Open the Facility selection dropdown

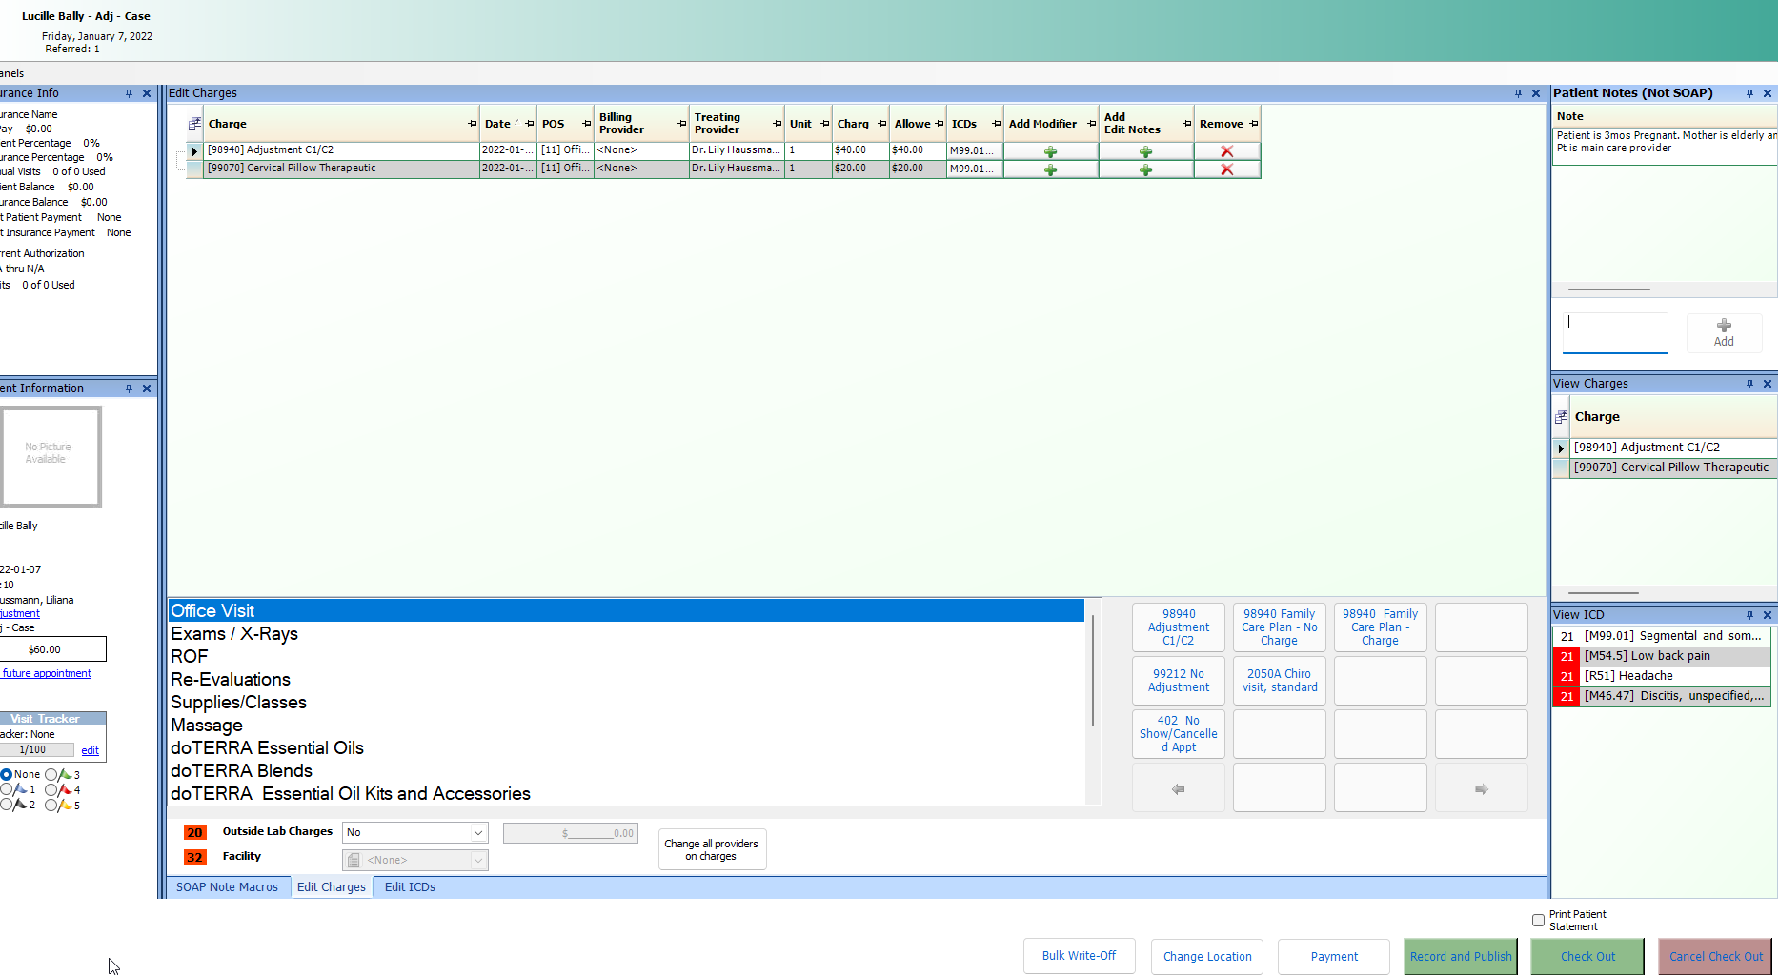pyautogui.click(x=477, y=859)
